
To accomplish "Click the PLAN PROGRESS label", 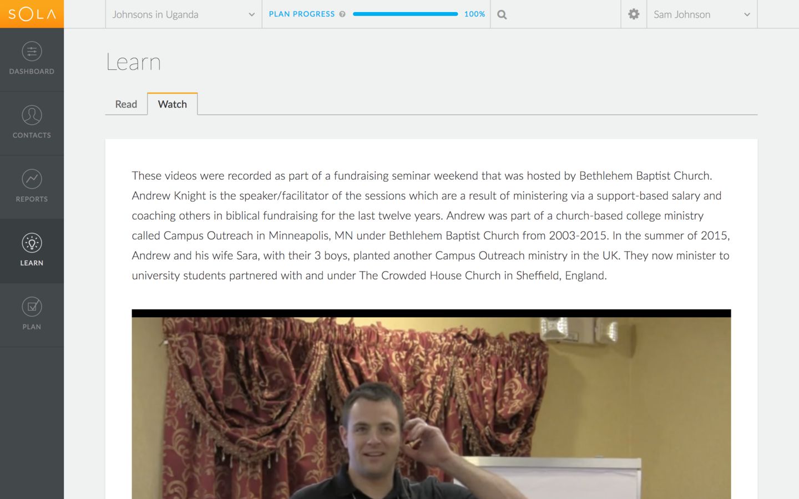I will click(302, 14).
